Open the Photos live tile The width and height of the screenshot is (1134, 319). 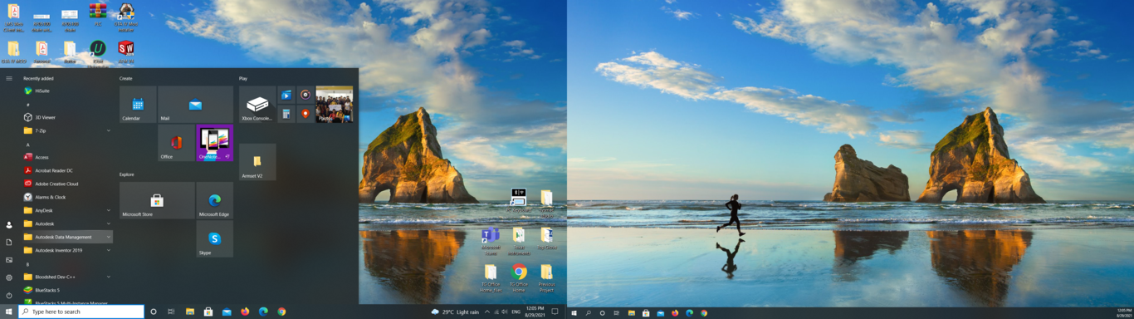tap(335, 105)
